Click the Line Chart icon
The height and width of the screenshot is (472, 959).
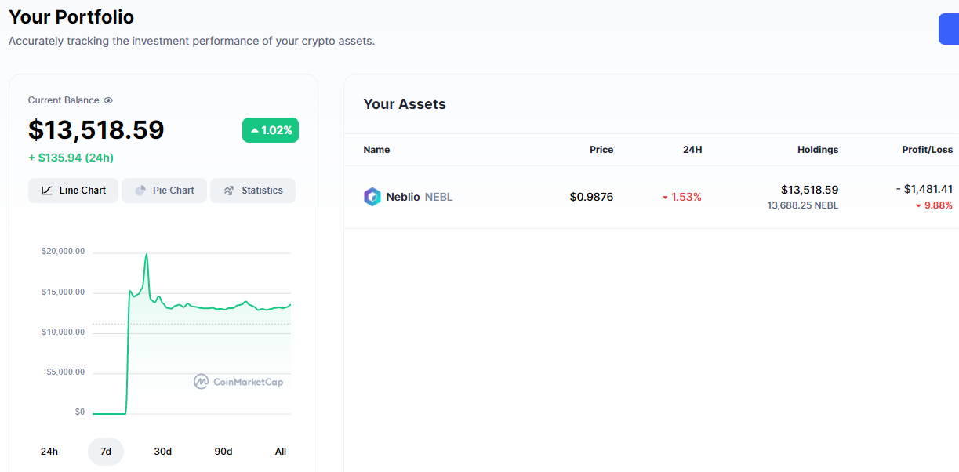(x=47, y=191)
